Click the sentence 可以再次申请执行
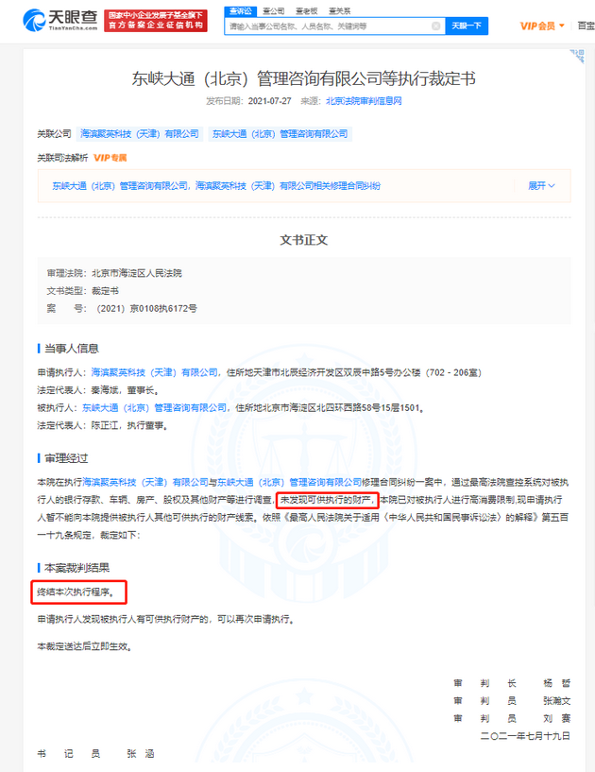This screenshot has height=772, width=595. click(257, 619)
